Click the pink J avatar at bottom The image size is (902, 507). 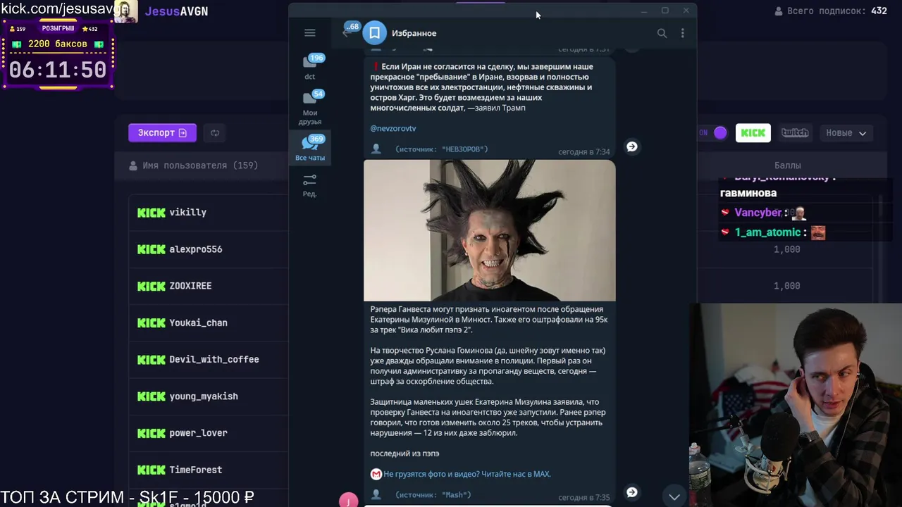(x=349, y=501)
